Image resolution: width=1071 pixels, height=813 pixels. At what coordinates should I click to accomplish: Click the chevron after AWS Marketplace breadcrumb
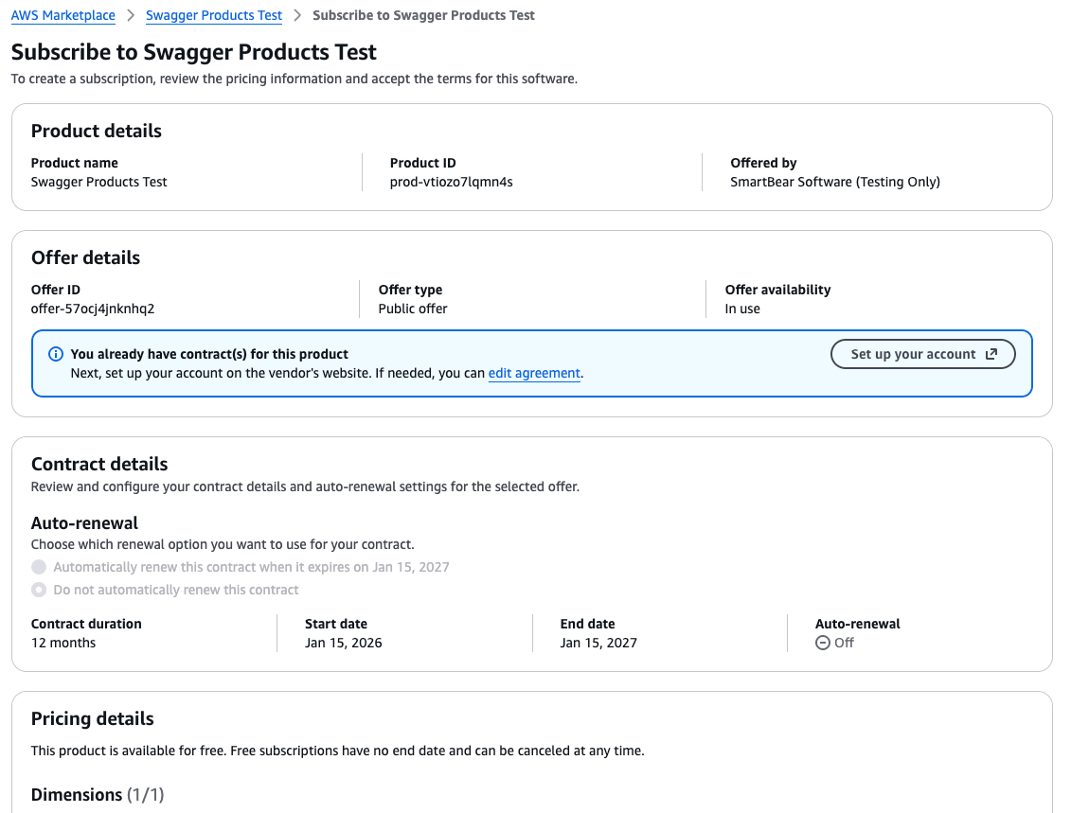pos(132,15)
